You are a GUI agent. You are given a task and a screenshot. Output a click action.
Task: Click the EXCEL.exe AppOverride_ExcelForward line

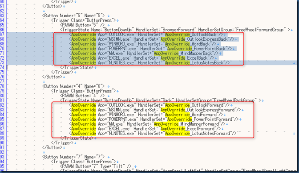tap(145, 129)
